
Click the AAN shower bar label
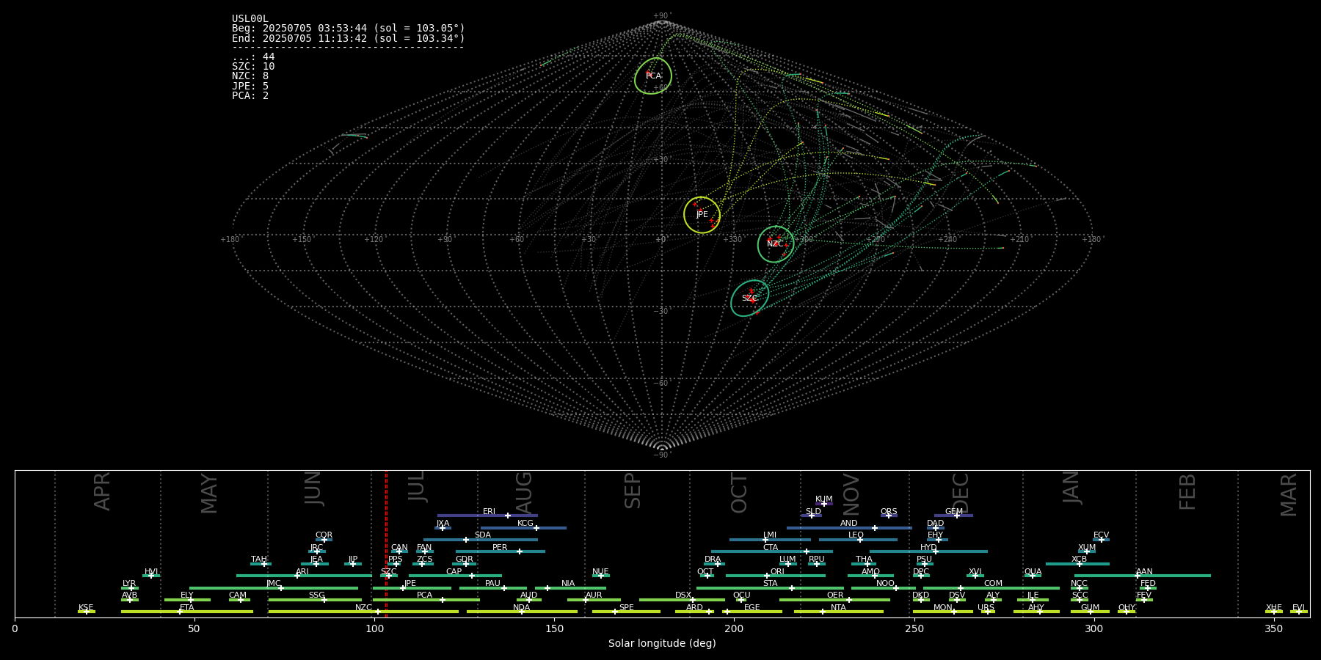pyautogui.click(x=1144, y=572)
